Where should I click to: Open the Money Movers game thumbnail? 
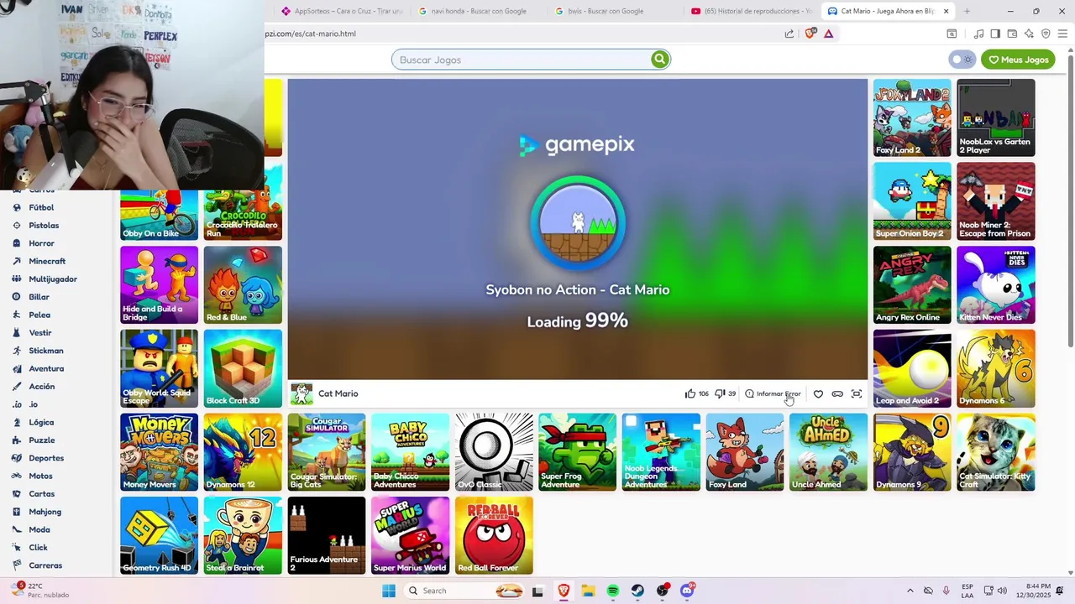point(159,452)
